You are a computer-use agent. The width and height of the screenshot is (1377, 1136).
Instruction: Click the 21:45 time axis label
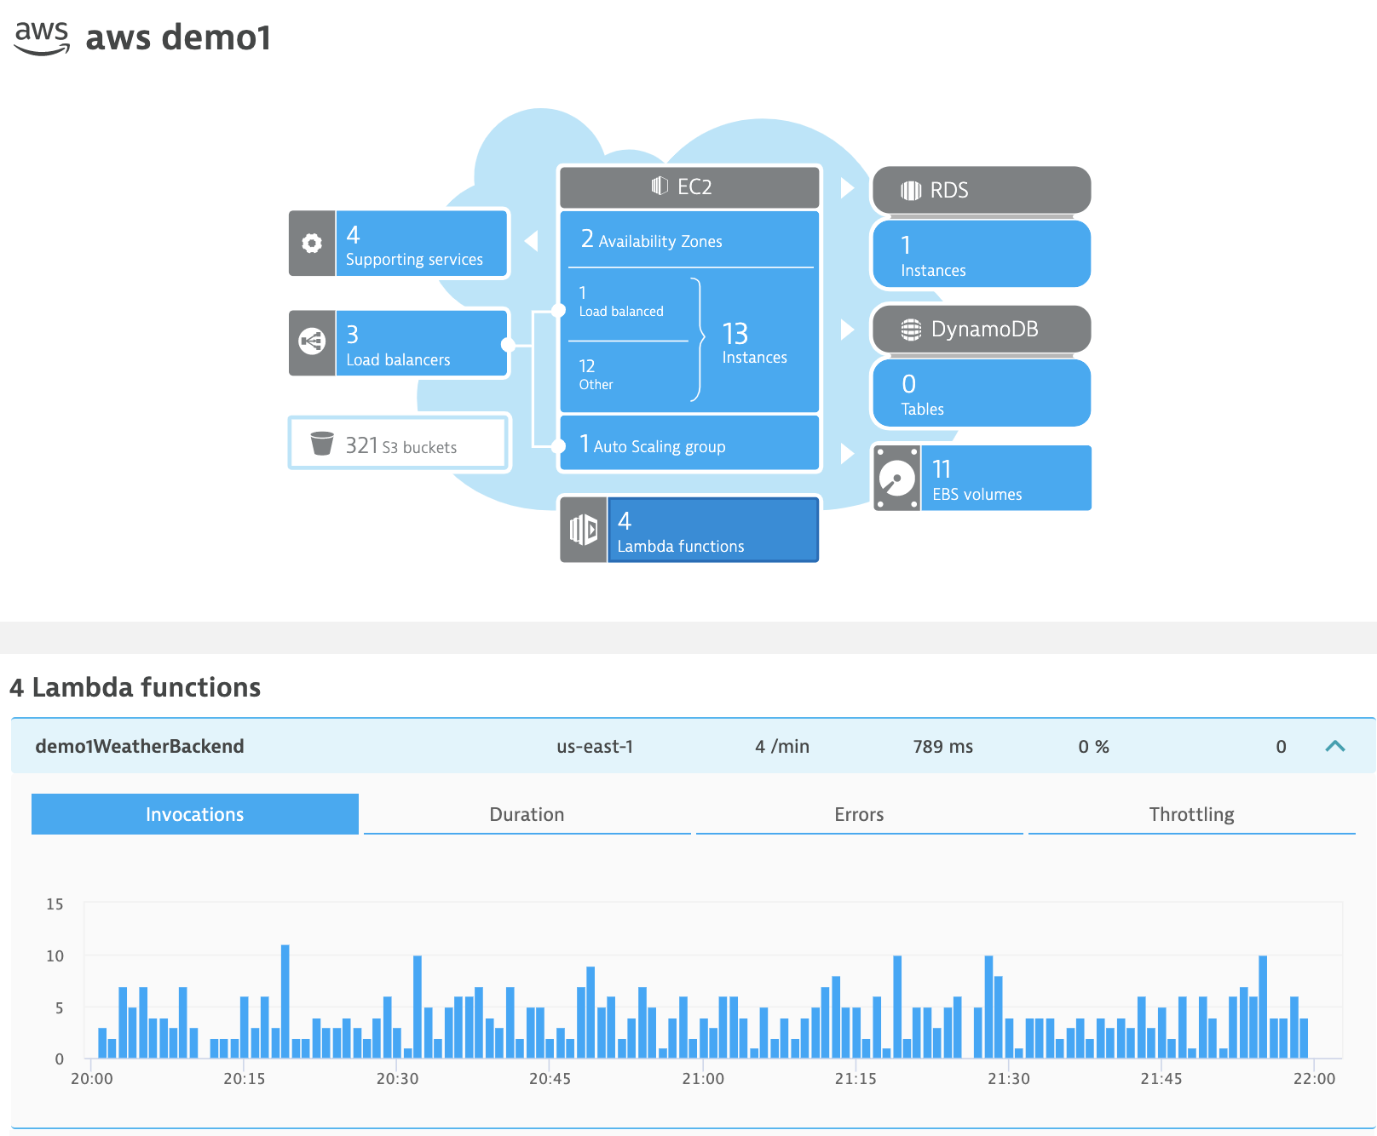[1161, 1079]
